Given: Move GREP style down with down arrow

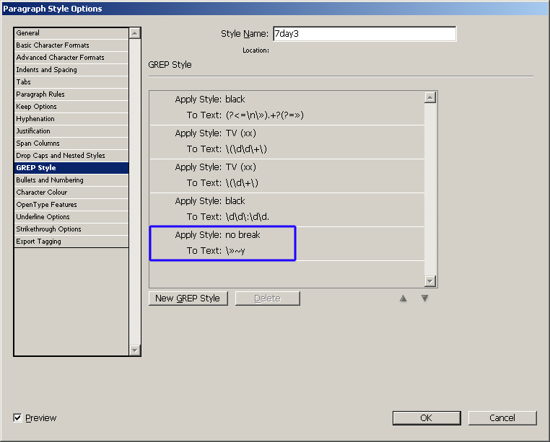Looking at the screenshot, I should tap(424, 299).
